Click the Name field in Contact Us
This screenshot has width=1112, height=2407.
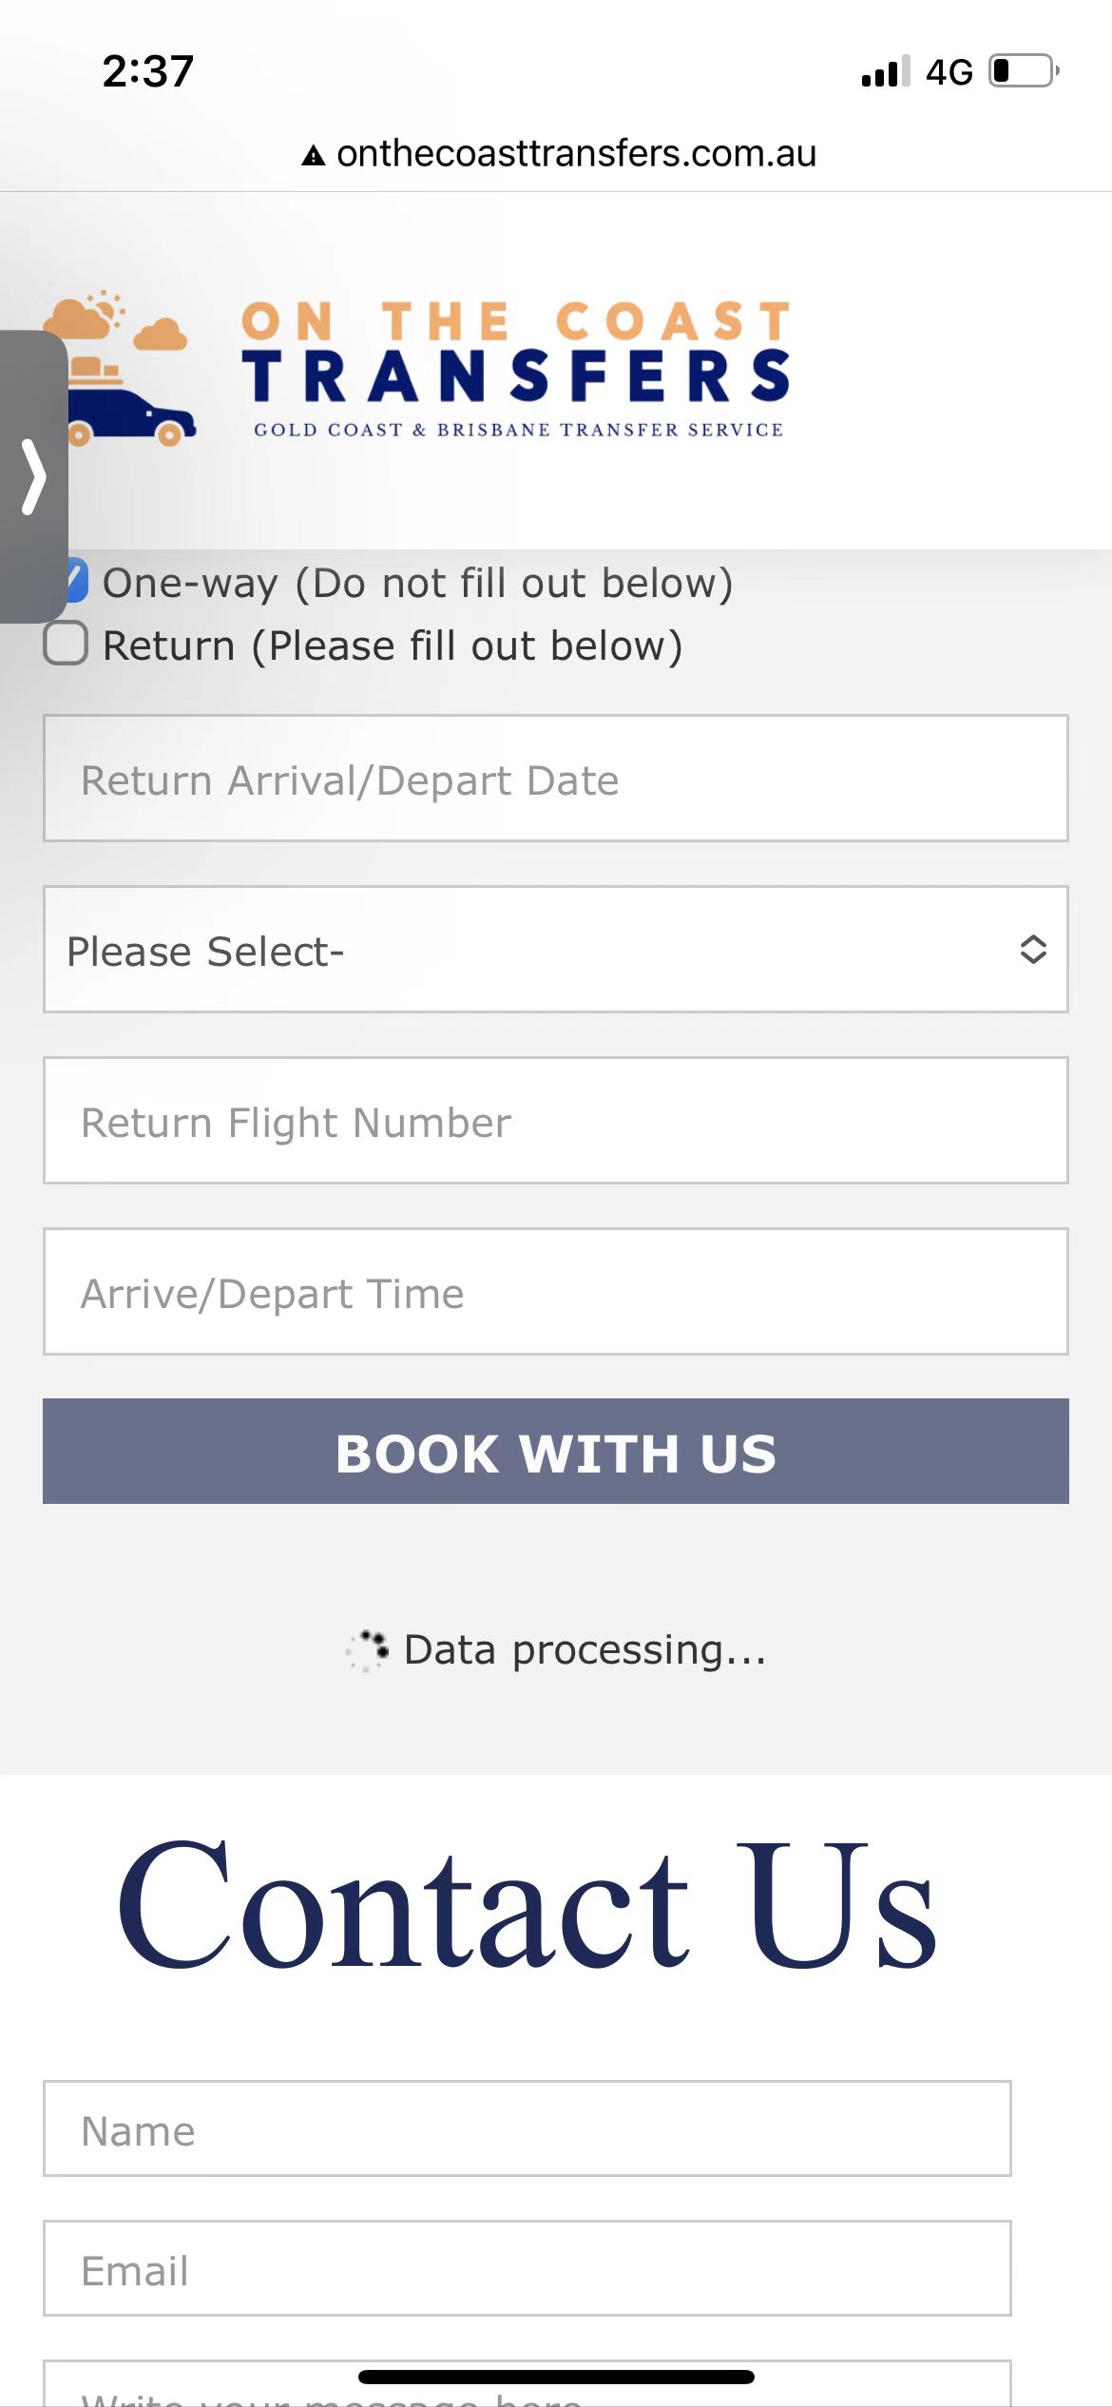pos(527,2128)
